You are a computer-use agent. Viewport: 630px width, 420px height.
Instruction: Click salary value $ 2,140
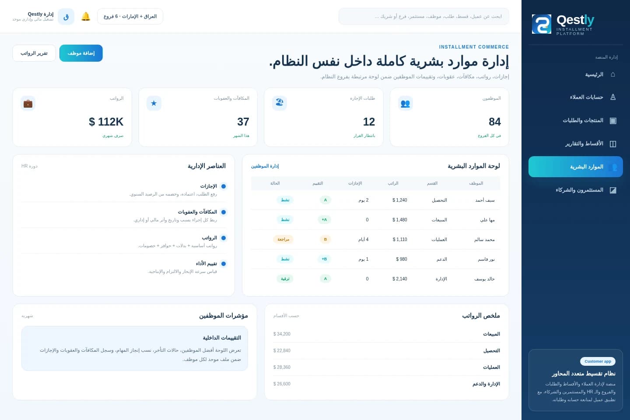pyautogui.click(x=400, y=279)
